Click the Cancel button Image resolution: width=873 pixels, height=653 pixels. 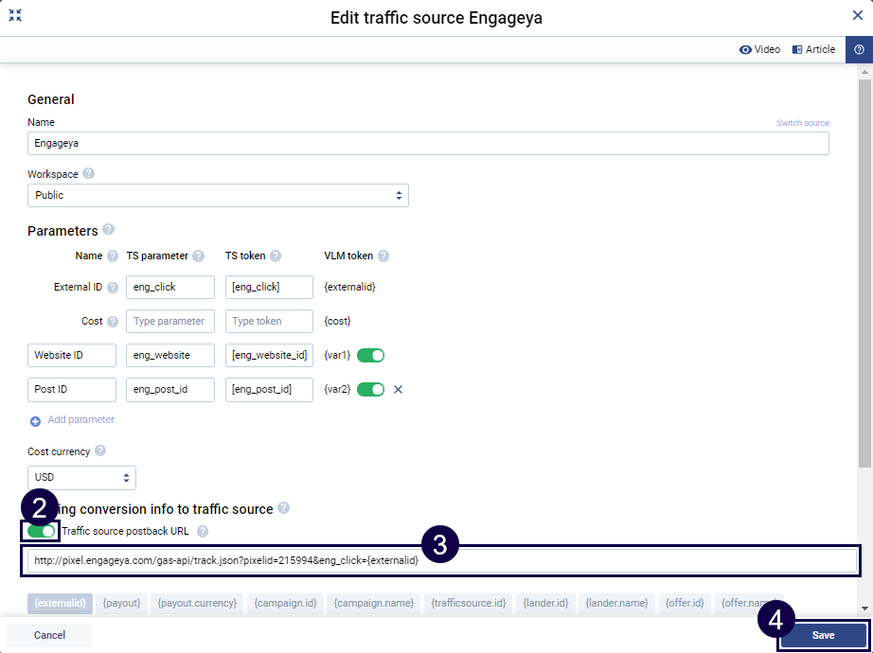(x=49, y=635)
